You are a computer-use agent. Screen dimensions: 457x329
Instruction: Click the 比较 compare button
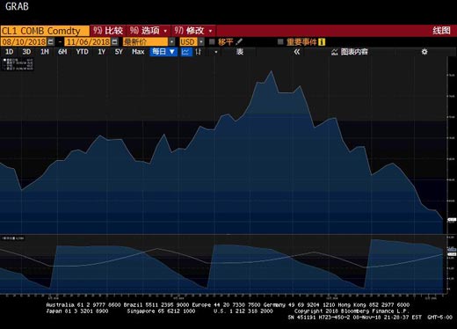108,31
